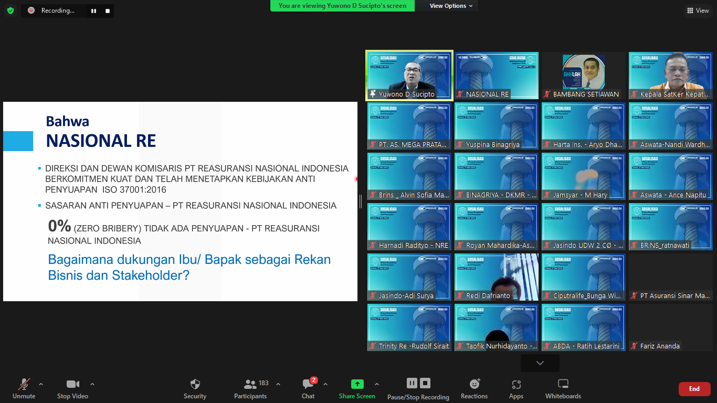Select Yuwono D Sucipto's video tile
Viewport: 717px width, 403px height.
point(409,75)
